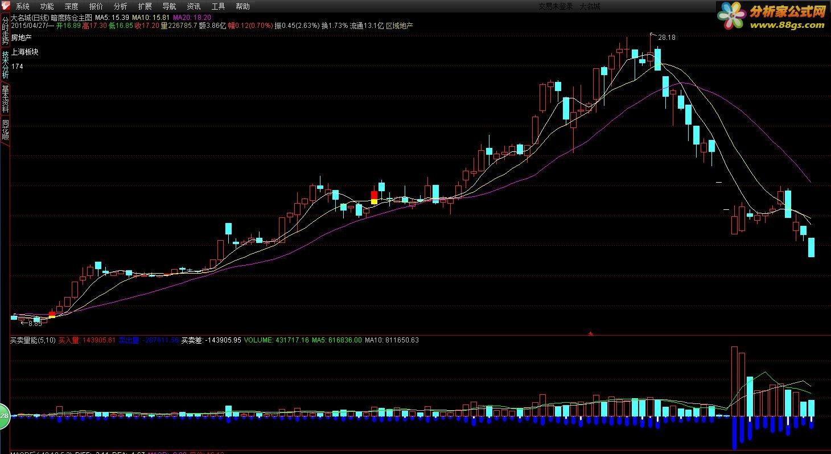Screen dimensions: 831x454
Task: Click the green MA5: 616836.00 volume value
Action: [x=336, y=340]
